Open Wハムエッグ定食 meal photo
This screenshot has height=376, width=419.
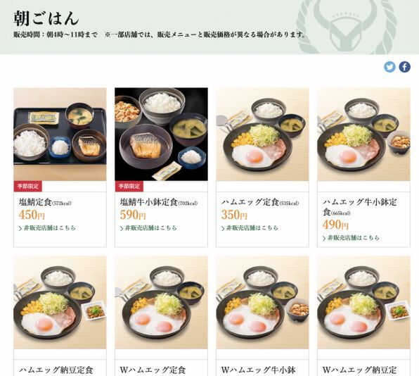coord(161,302)
